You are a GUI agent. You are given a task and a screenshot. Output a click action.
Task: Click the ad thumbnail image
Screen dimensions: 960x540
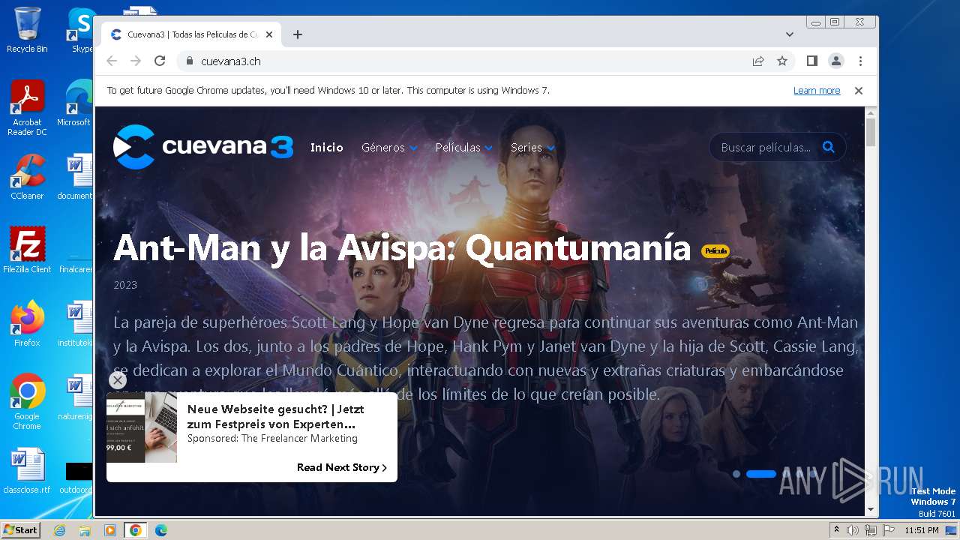tap(142, 427)
